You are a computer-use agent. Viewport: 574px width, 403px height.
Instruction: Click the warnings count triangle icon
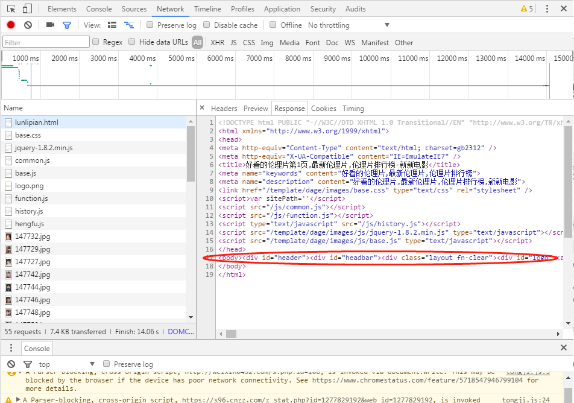(524, 9)
